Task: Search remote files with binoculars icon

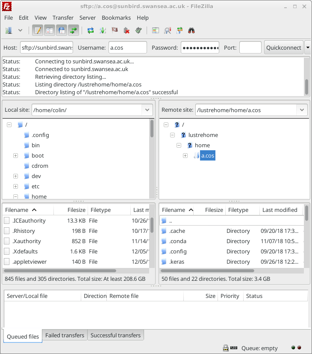Action: pyautogui.click(x=191, y=30)
